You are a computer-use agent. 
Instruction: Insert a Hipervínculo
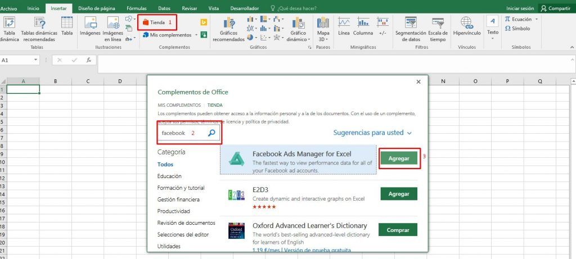(467, 26)
